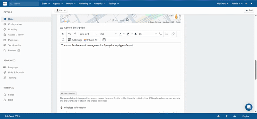Expand highlight color options arrow
The height and width of the screenshot is (119, 257).
coord(132,34)
